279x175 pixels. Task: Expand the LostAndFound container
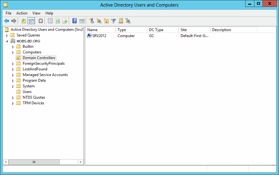[13, 69]
